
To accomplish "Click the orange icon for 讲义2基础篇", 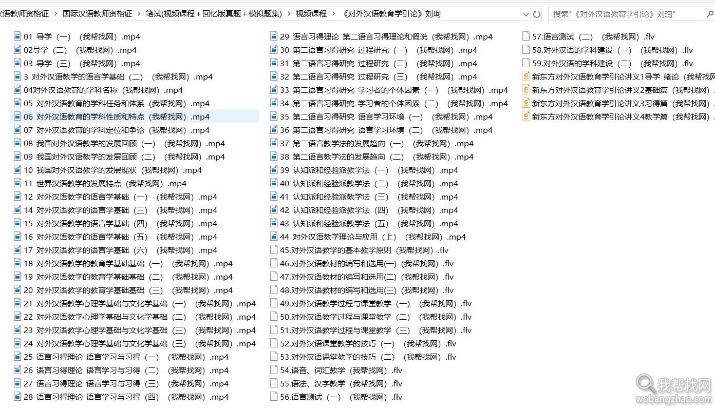I will point(525,90).
